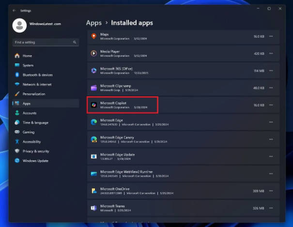The height and width of the screenshot is (227, 293).
Task: Click the Microsoft Edge app icon
Action: 94,122
